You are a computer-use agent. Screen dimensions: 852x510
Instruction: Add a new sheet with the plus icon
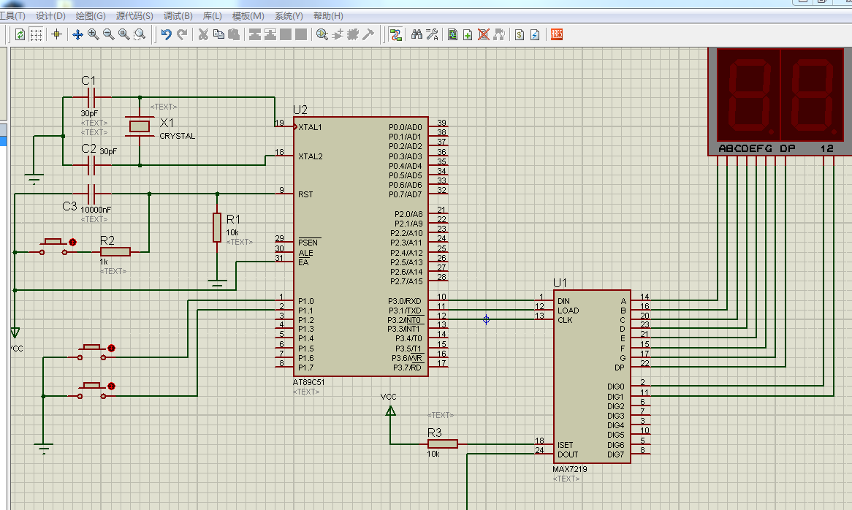coord(468,35)
